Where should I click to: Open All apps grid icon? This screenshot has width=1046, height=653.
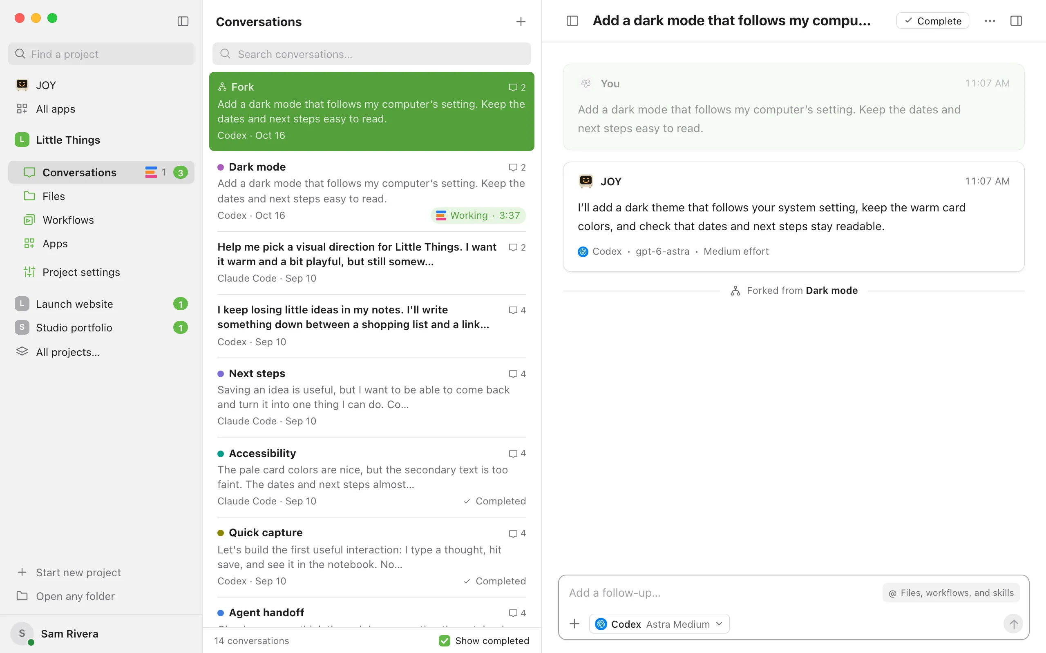pyautogui.click(x=22, y=109)
